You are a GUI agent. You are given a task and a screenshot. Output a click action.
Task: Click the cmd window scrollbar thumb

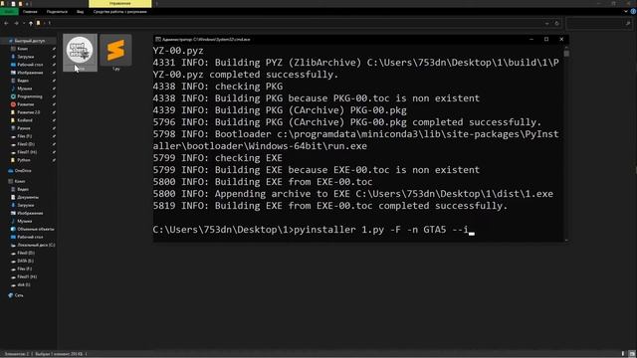566,54
